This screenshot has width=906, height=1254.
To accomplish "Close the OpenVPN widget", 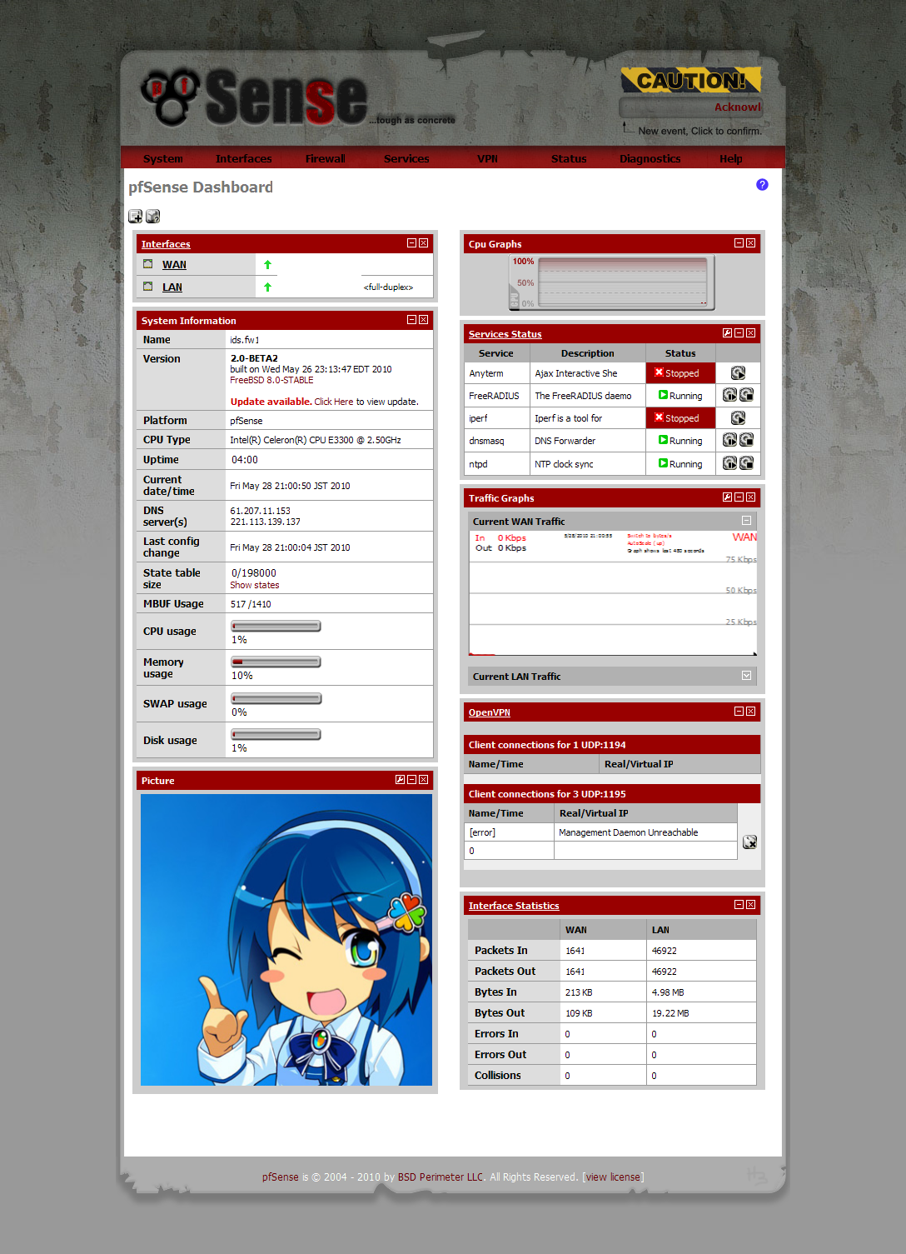I will 750,712.
